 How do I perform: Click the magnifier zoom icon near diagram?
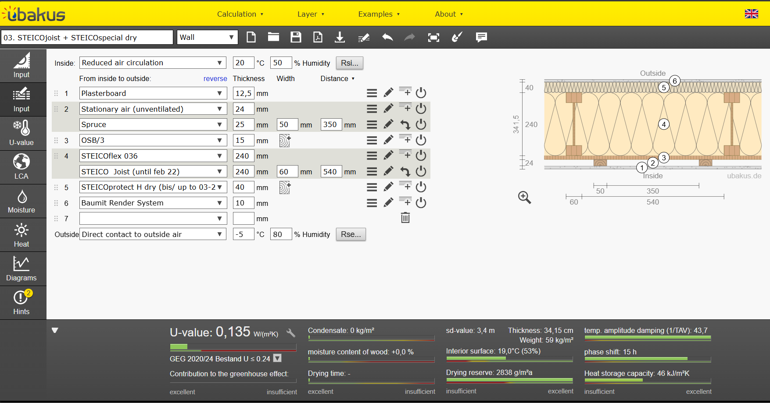tap(524, 198)
